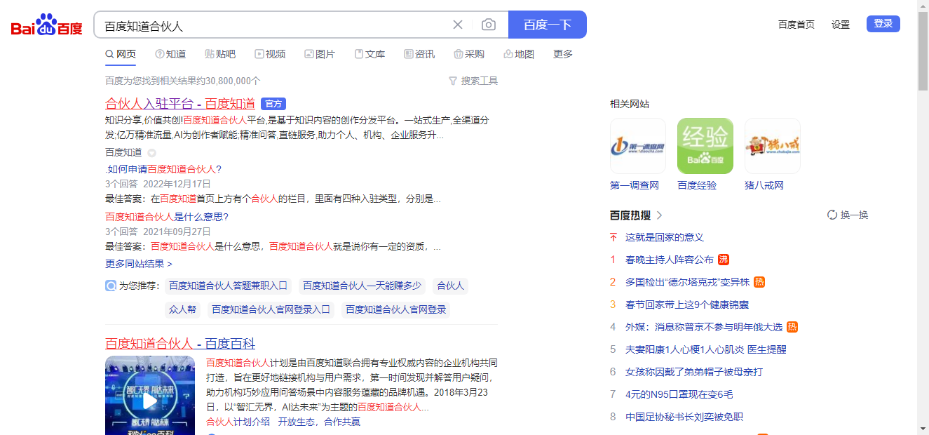The height and width of the screenshot is (435, 929).
Task: Click 第一调查网 text link
Action: tap(635, 185)
